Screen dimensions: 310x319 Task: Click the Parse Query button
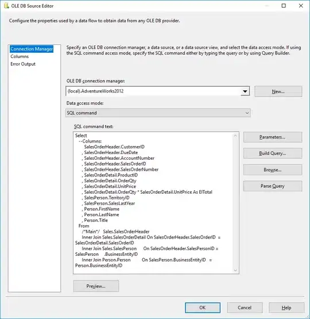pos(273,186)
